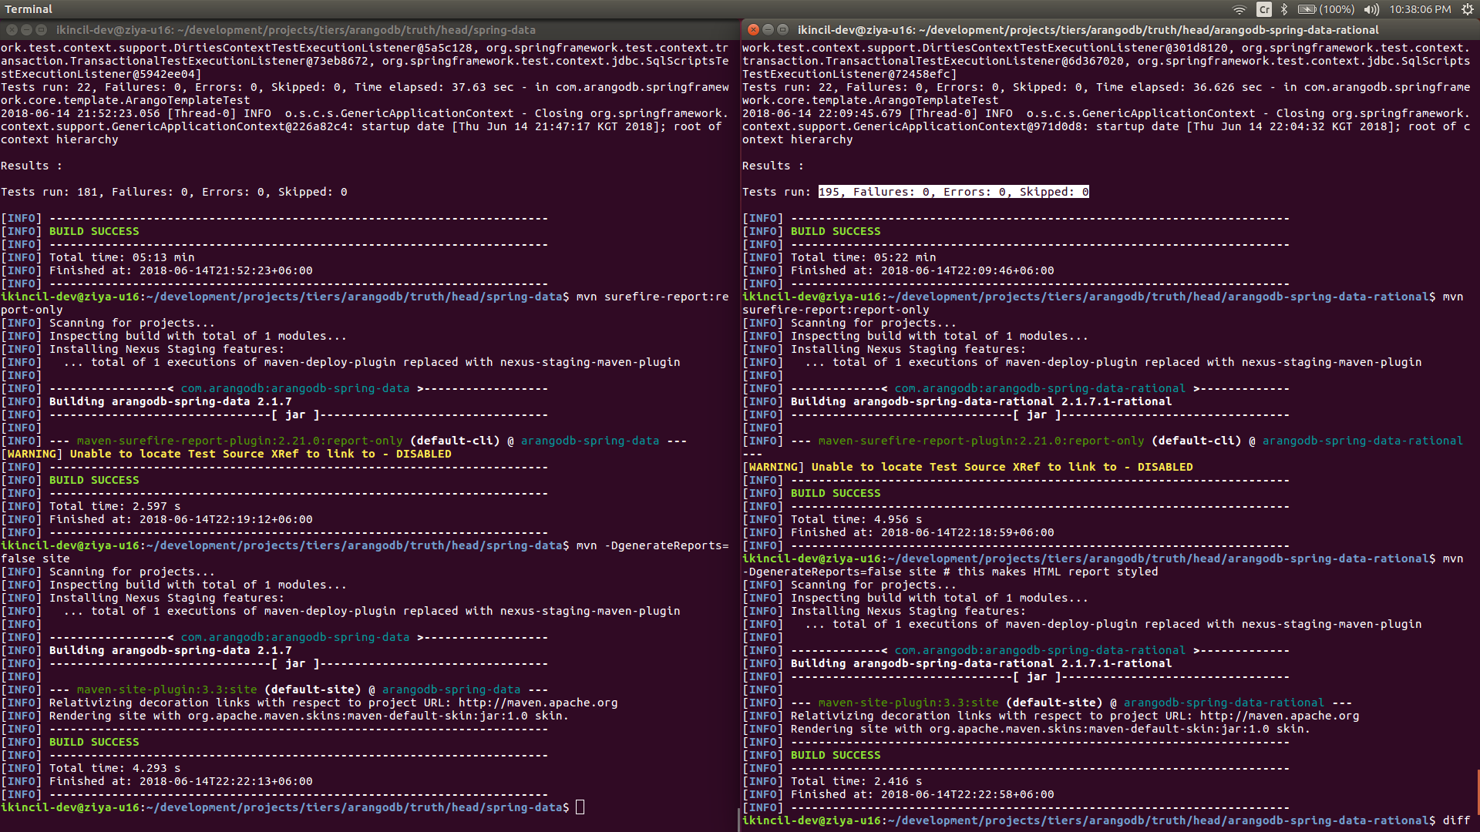Click 'Finished at: 2018-06-14T22:22:58+06:00' line
The height and width of the screenshot is (832, 1480).
923,794
